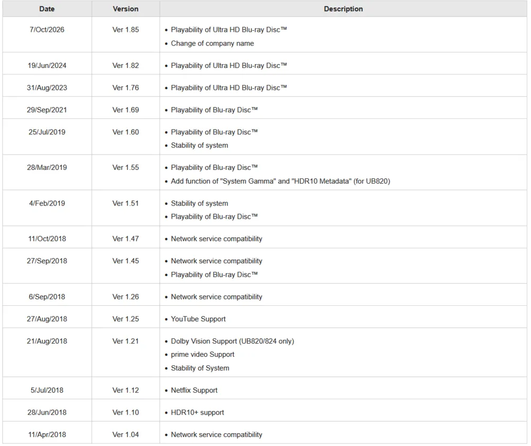
Task: Click Network service compatibility in Ver 1.47 row
Action: click(x=217, y=239)
